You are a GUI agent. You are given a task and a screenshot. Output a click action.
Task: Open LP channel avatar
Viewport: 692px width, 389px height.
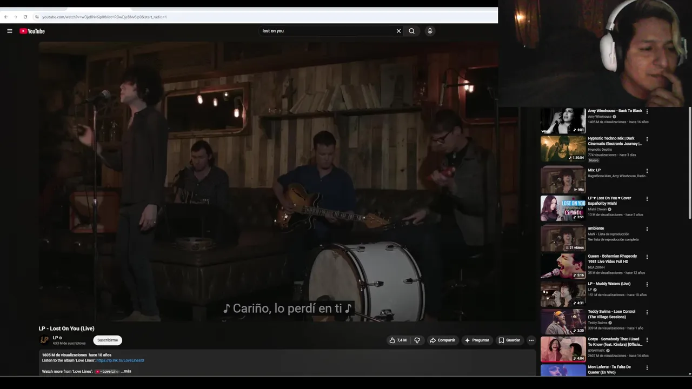pyautogui.click(x=44, y=340)
